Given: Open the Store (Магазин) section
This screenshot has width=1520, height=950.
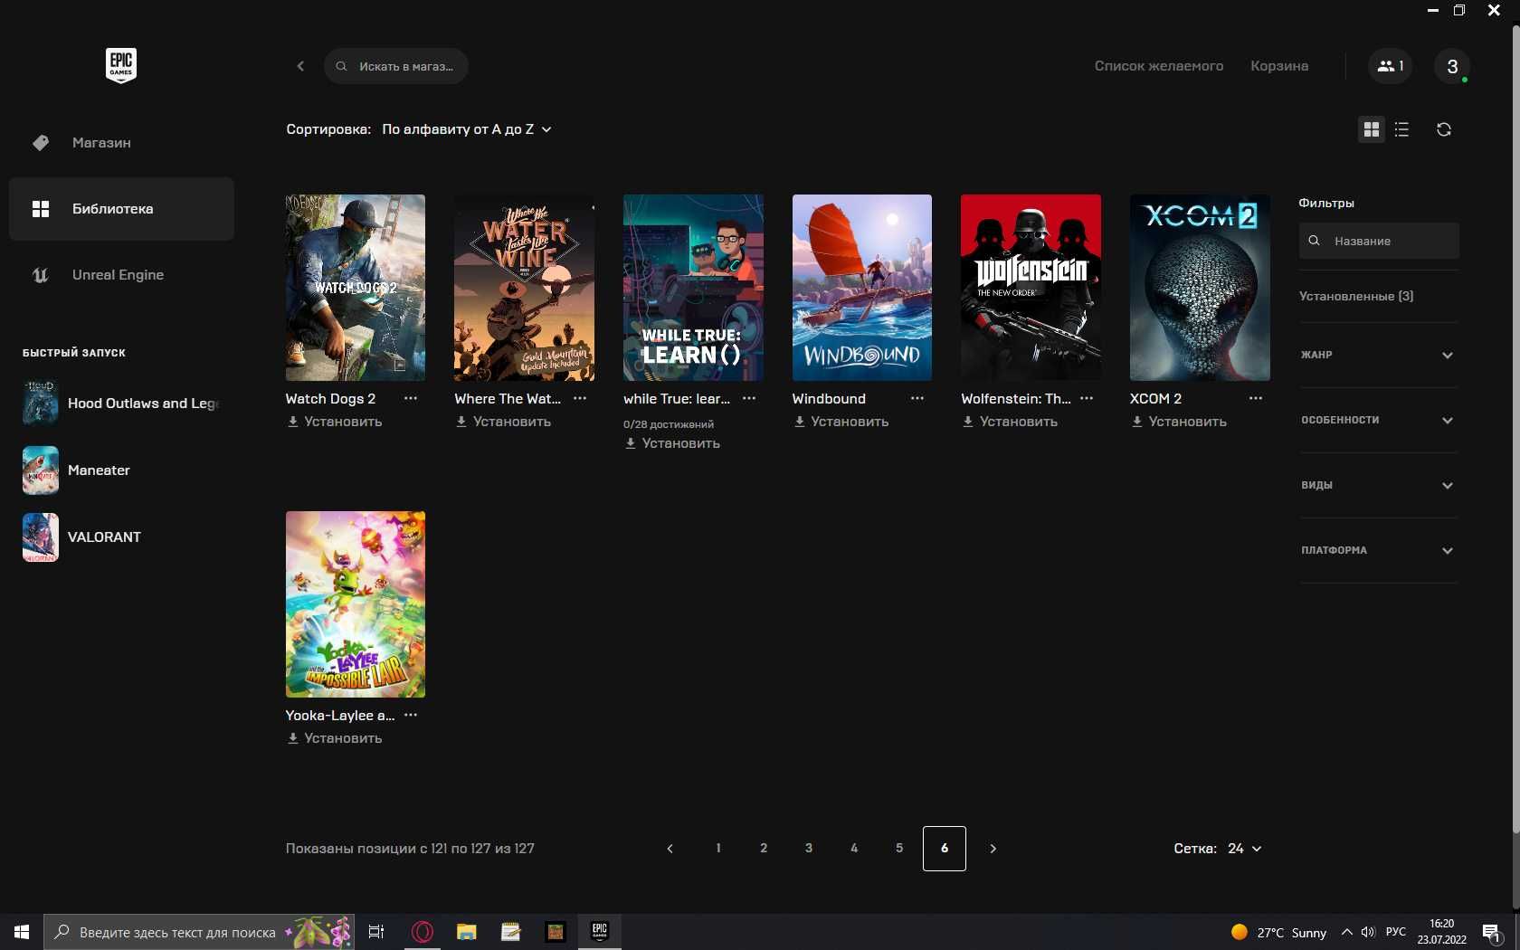Looking at the screenshot, I should (121, 143).
